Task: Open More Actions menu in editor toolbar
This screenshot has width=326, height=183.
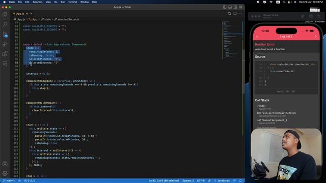Action: 240,14
